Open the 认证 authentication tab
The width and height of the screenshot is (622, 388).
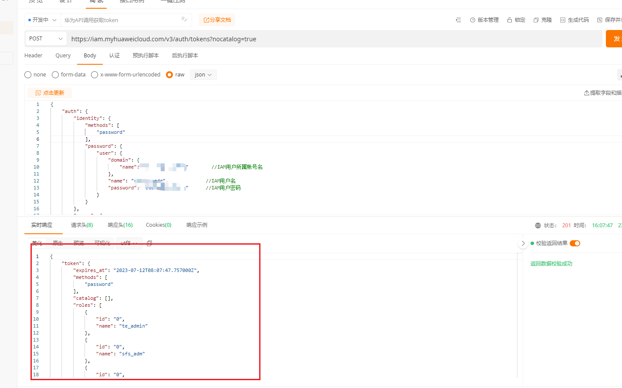tap(115, 56)
